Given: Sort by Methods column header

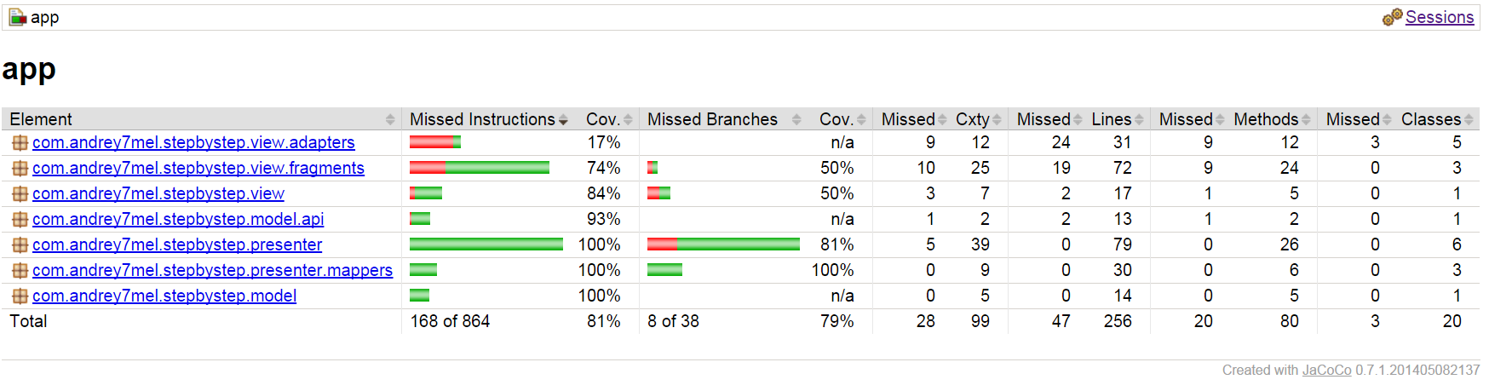Looking at the screenshot, I should click(1266, 119).
